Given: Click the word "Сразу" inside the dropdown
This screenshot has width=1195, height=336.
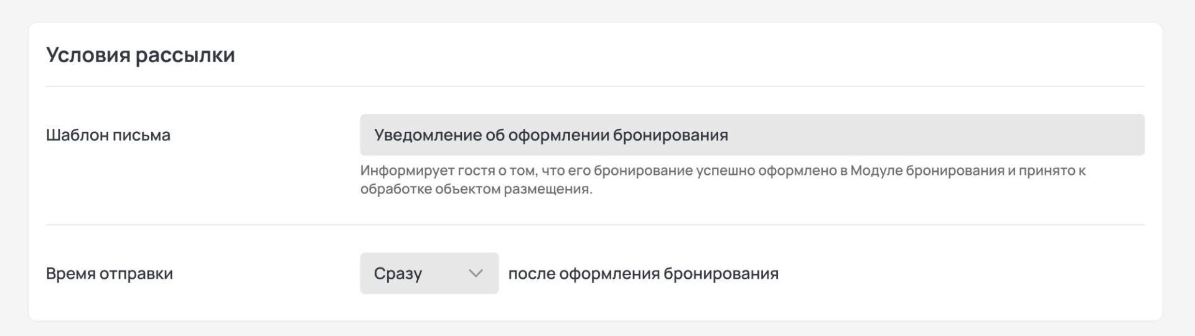Looking at the screenshot, I should tap(398, 274).
